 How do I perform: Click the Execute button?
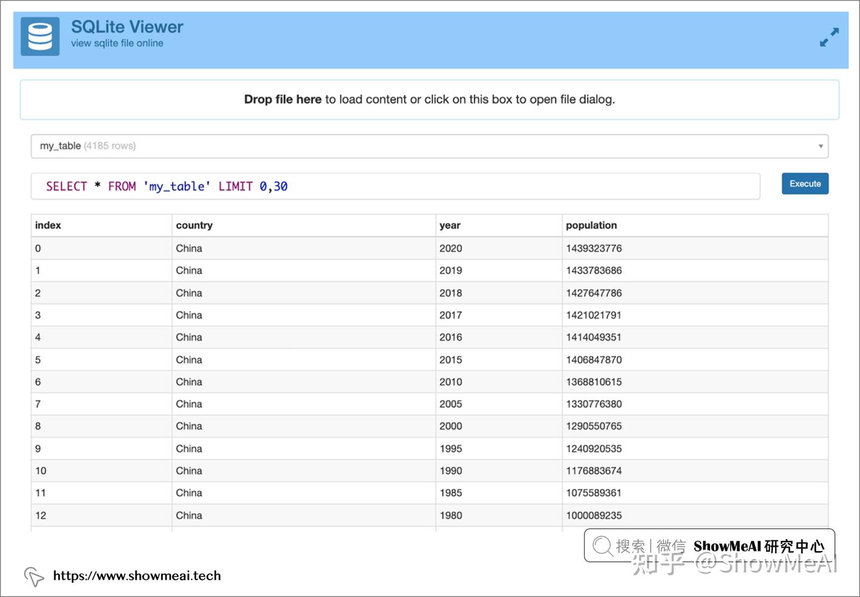[805, 184]
